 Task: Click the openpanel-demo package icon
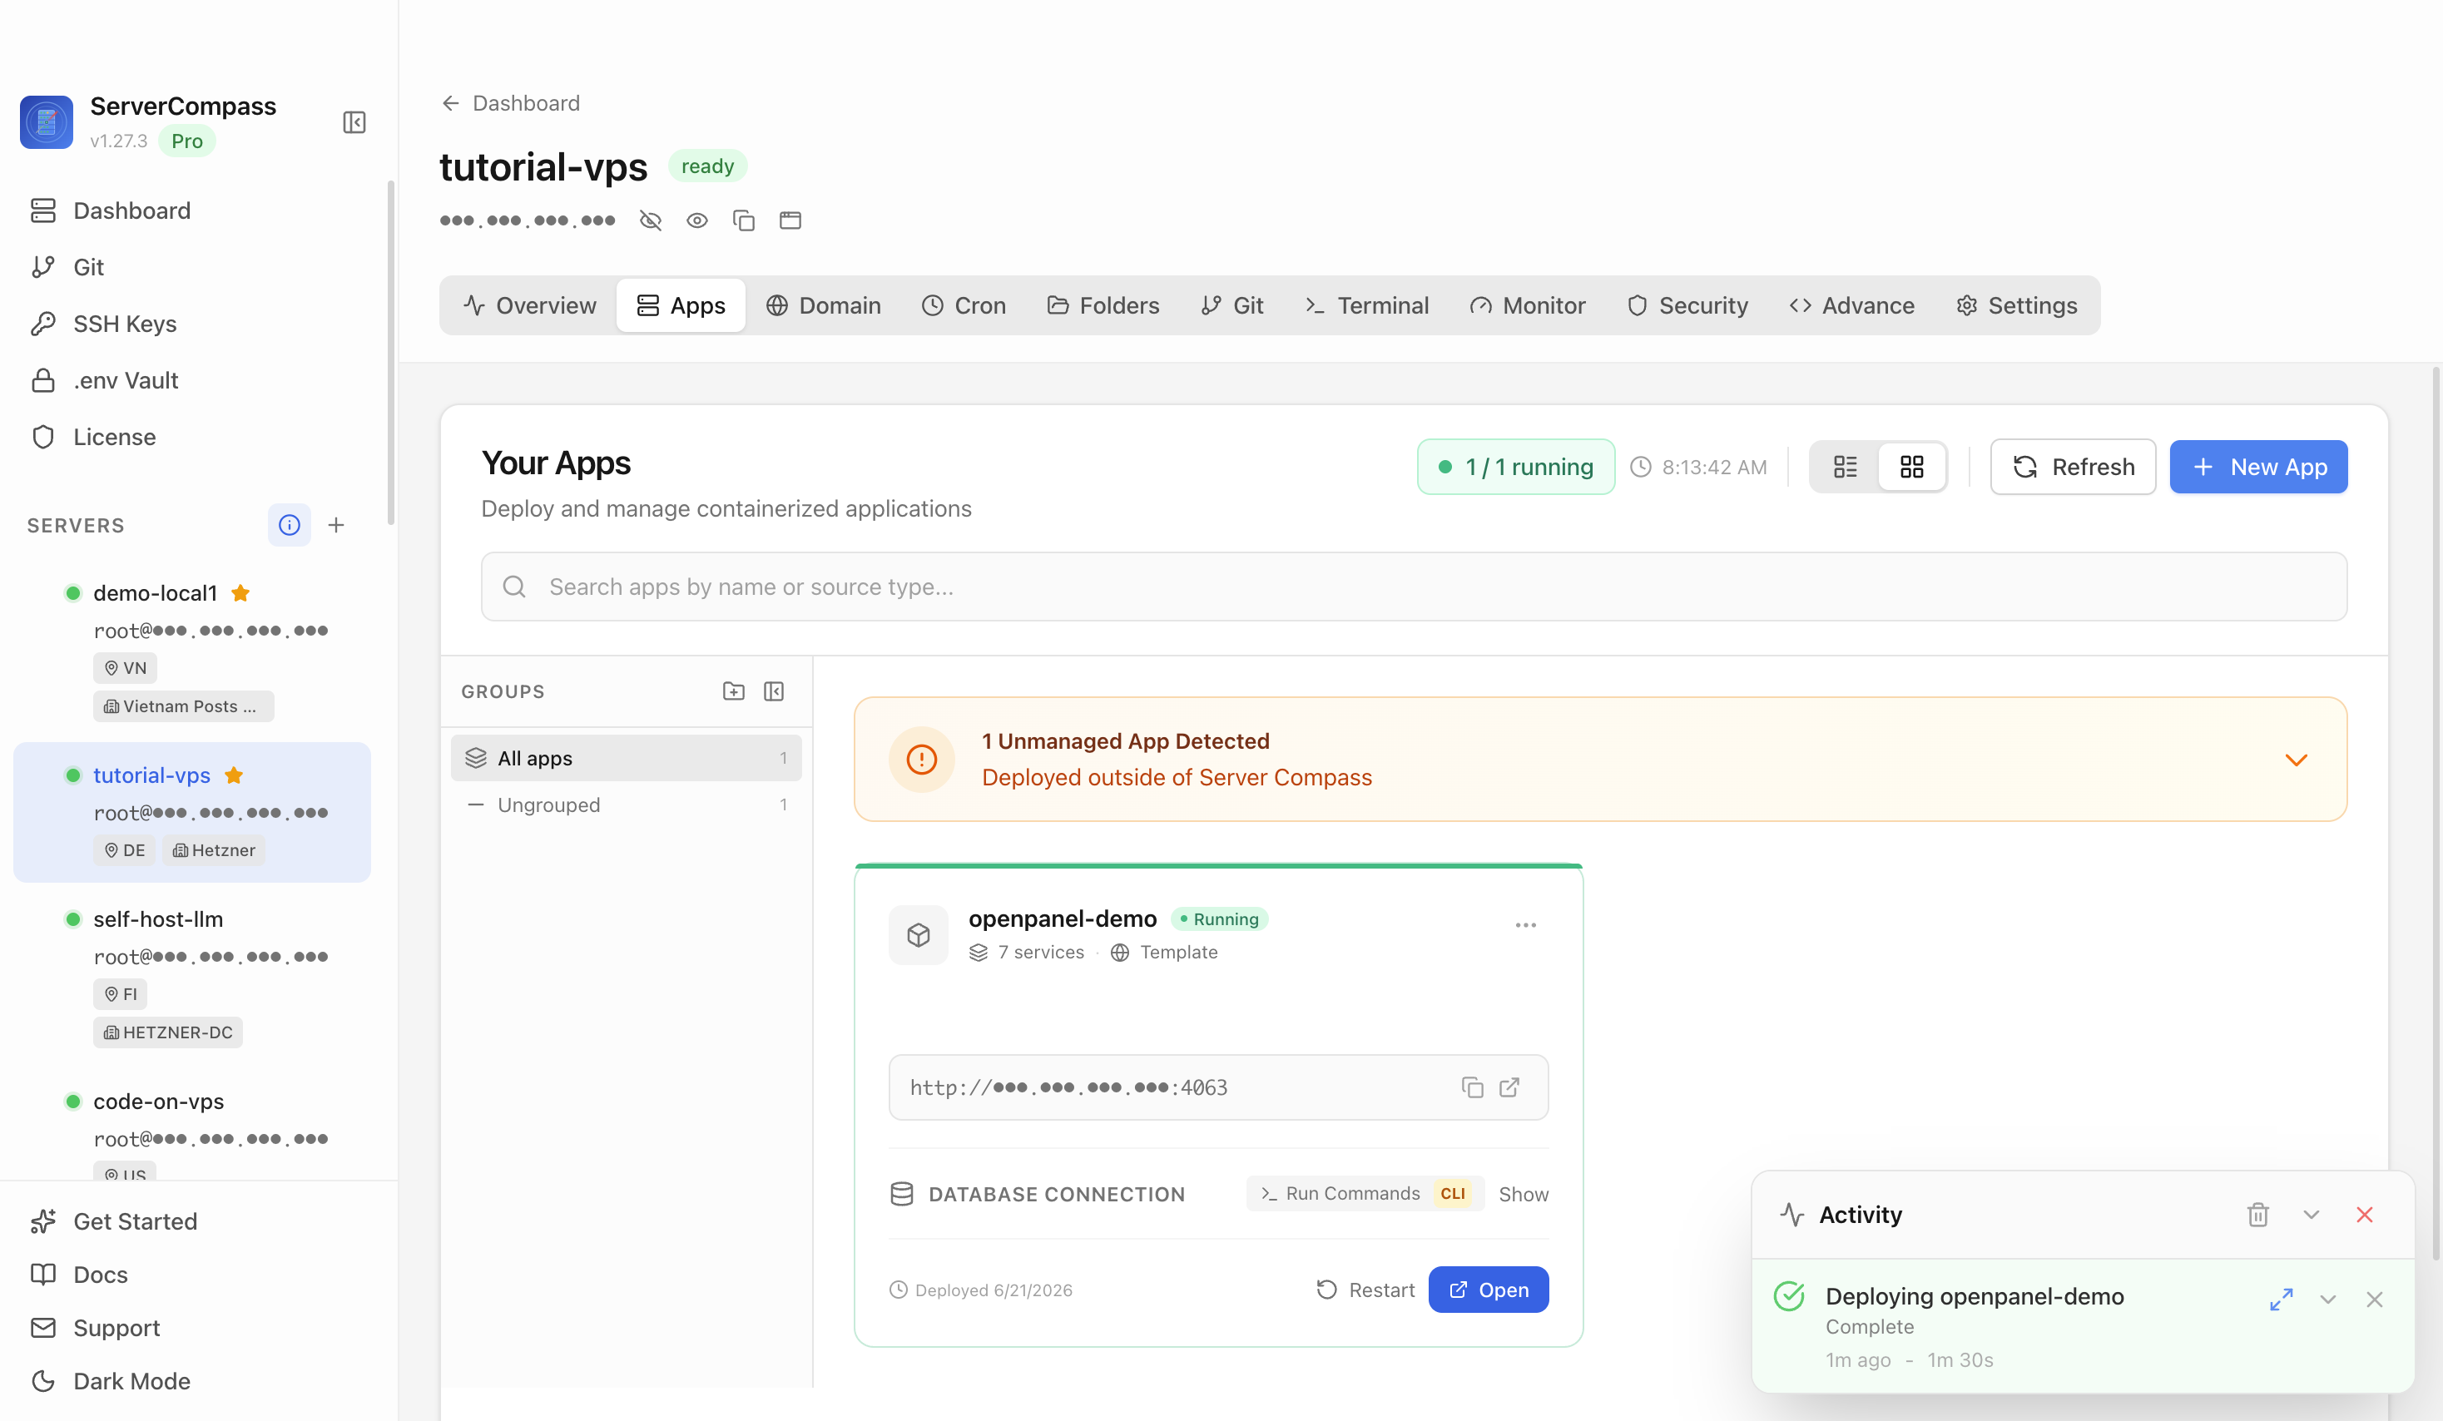(x=918, y=934)
